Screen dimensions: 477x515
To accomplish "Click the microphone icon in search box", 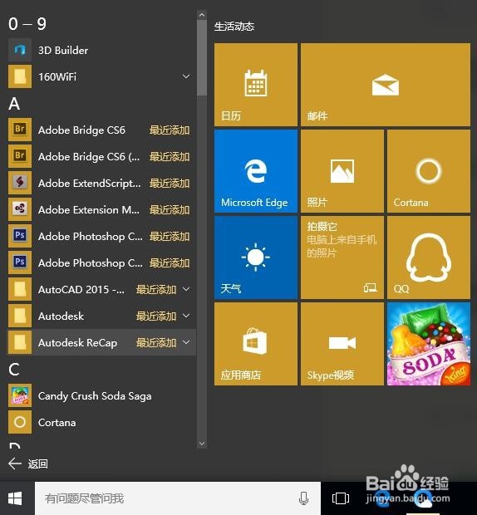I will 303,498.
